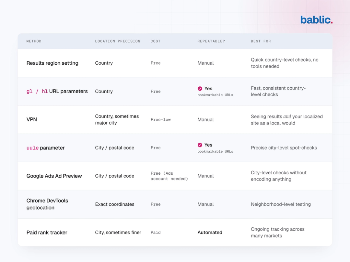Select 'Fast, consistent country-level checks' text

[x=278, y=91]
